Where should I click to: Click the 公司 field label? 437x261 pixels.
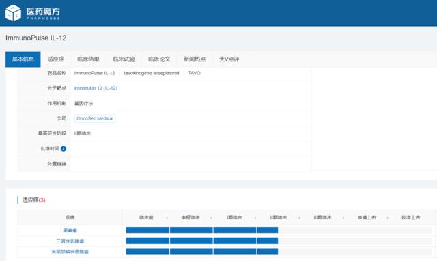coord(61,118)
